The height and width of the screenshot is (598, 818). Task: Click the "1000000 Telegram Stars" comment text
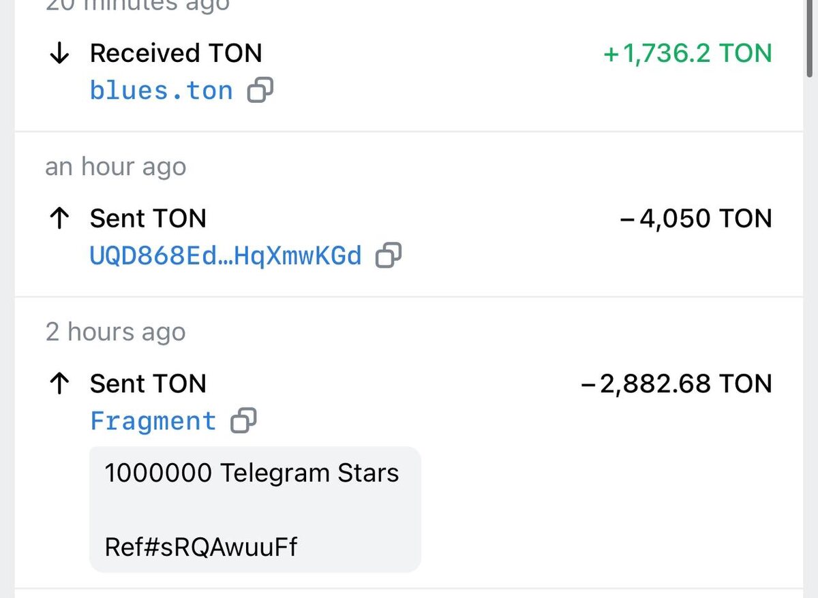pyautogui.click(x=252, y=473)
